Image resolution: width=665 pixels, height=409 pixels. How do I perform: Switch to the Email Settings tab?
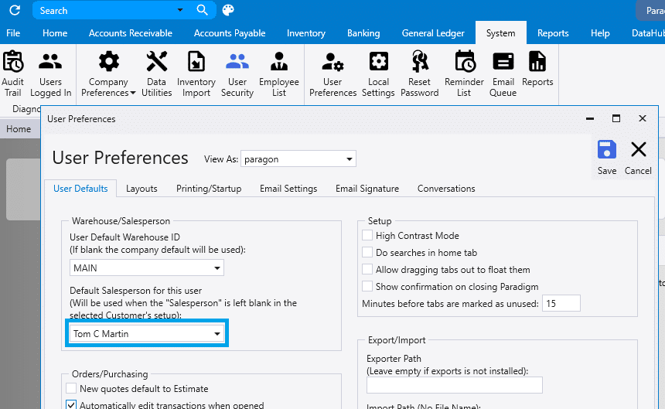point(288,189)
